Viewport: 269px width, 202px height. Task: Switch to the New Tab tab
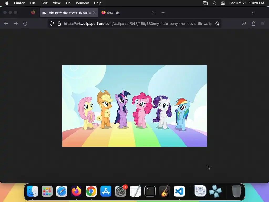(128, 13)
